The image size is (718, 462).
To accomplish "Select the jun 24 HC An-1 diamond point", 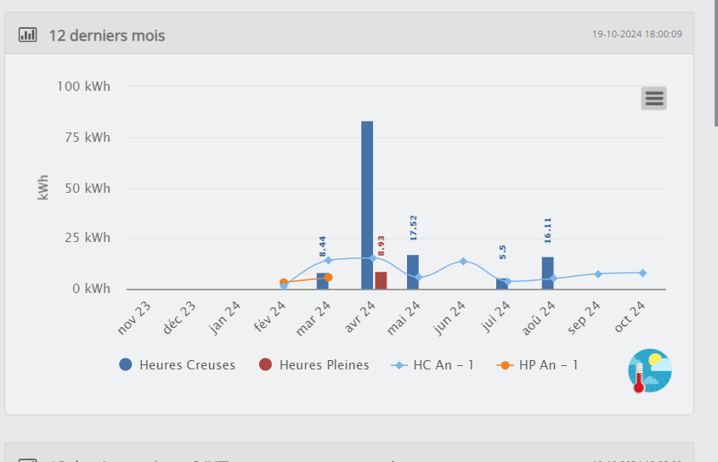I will pyautogui.click(x=463, y=262).
